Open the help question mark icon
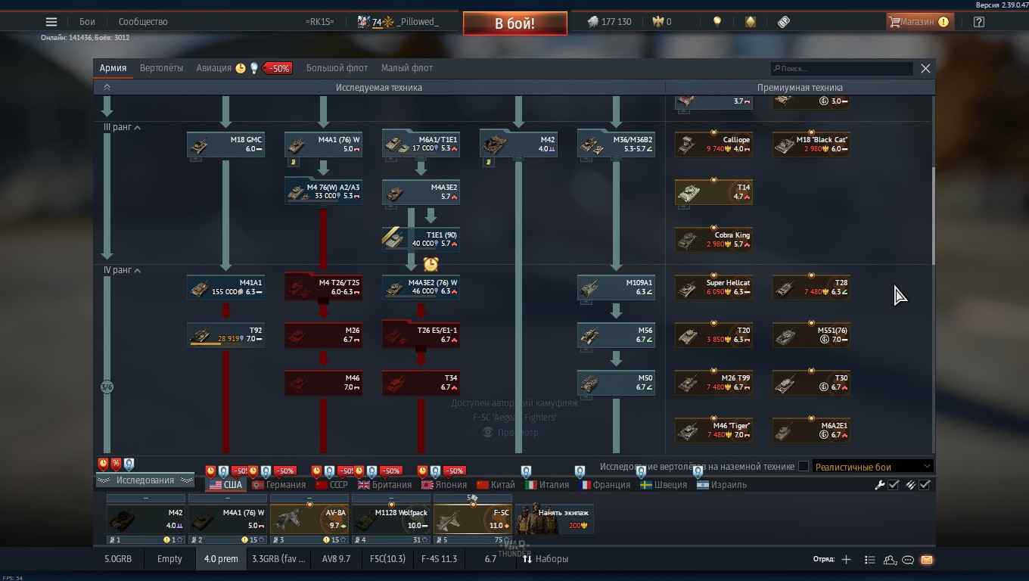This screenshot has height=581, width=1029. pyautogui.click(x=979, y=22)
